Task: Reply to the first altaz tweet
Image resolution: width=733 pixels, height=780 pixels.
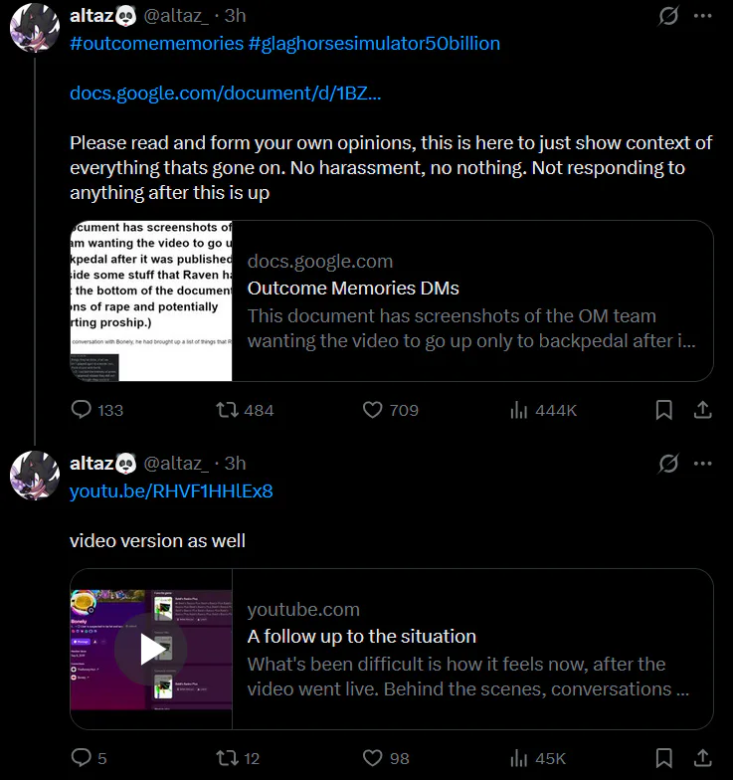Action: pos(82,410)
